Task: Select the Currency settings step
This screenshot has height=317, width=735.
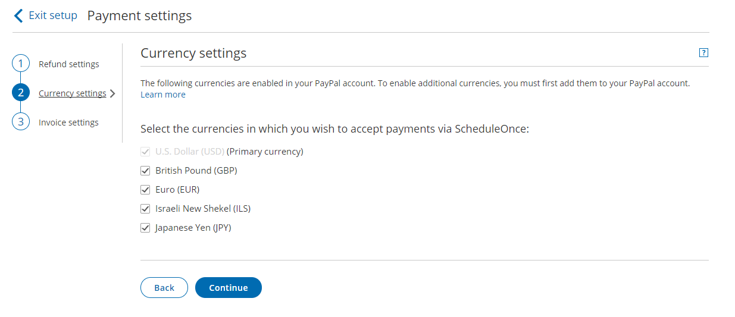Action: (x=72, y=93)
